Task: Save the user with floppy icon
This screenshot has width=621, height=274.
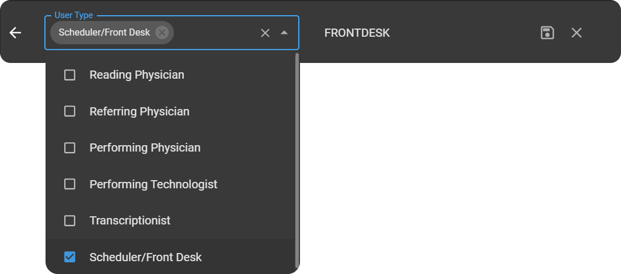Action: pos(547,33)
